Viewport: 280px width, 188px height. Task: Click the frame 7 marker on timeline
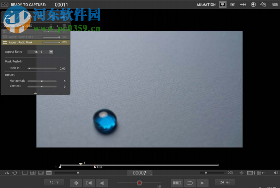tap(81, 164)
